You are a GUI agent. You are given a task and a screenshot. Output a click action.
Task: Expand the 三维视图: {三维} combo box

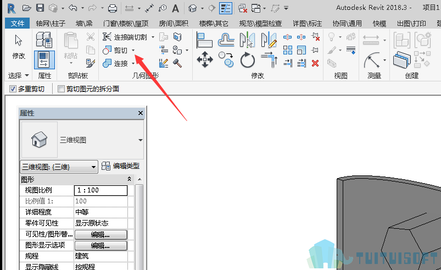(59, 167)
